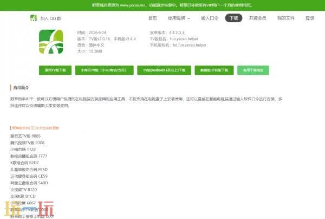Click the green leaf logo in header
The width and height of the screenshot is (325, 219).
pyautogui.click(x=34, y=18)
